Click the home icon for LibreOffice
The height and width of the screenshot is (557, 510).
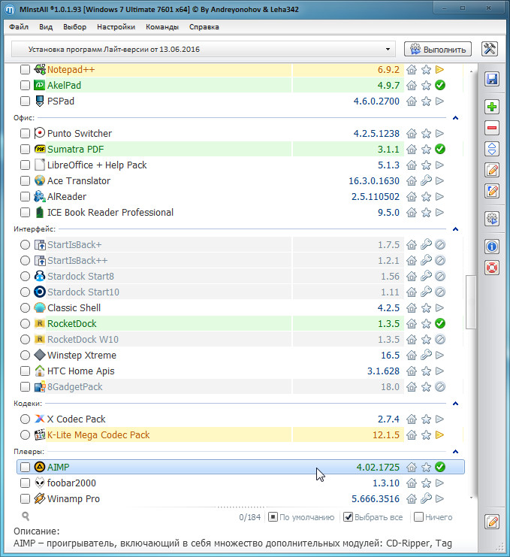(412, 165)
